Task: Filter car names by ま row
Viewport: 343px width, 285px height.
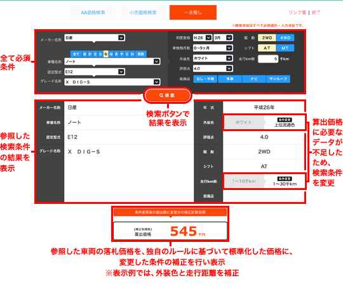Action: click(x=116, y=54)
